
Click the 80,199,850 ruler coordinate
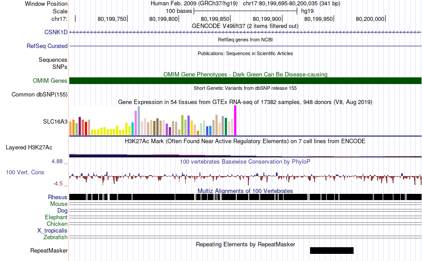pos(215,19)
